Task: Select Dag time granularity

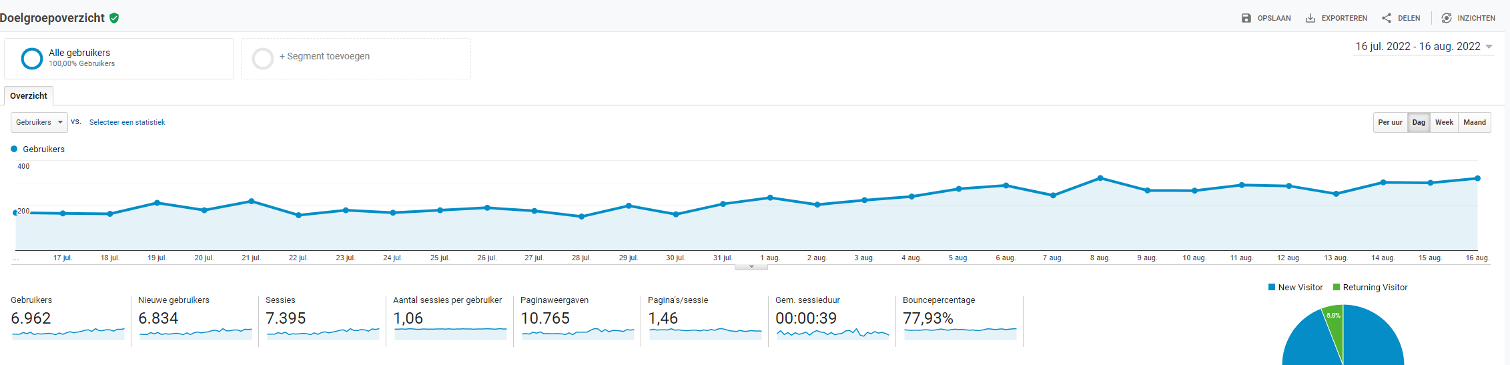Action: [1419, 122]
